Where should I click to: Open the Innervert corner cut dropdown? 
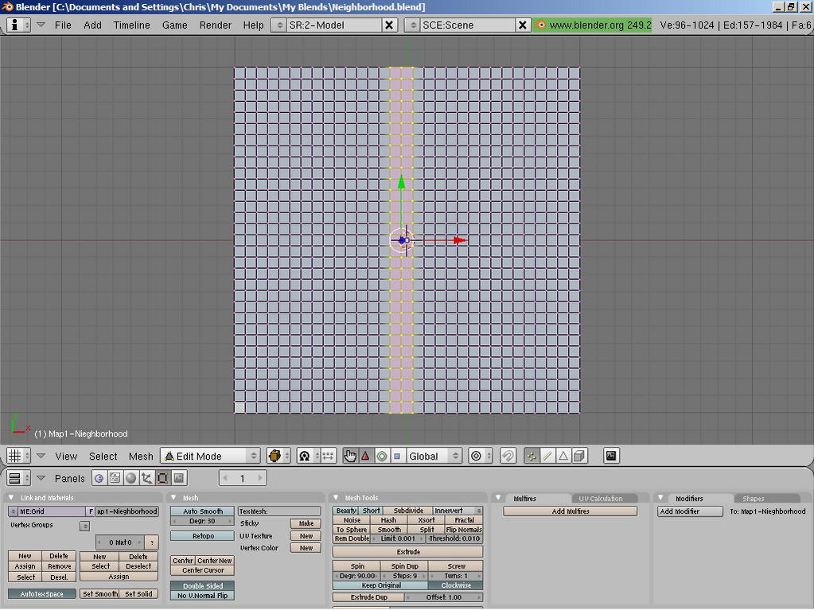click(x=458, y=511)
